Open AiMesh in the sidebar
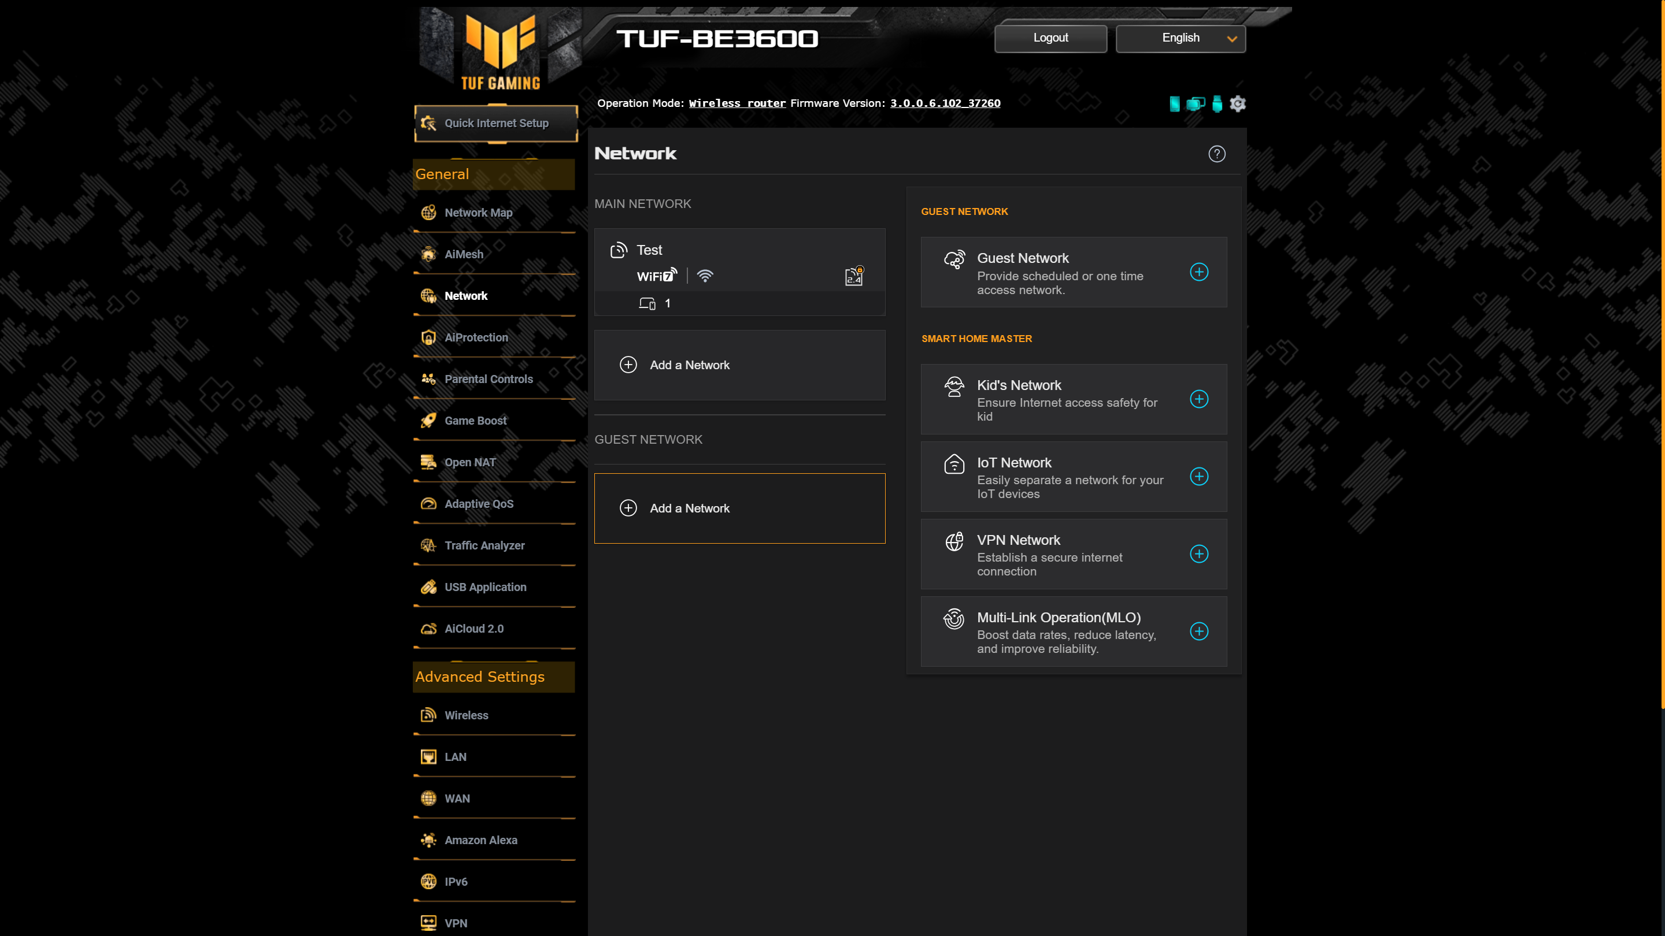 (464, 254)
